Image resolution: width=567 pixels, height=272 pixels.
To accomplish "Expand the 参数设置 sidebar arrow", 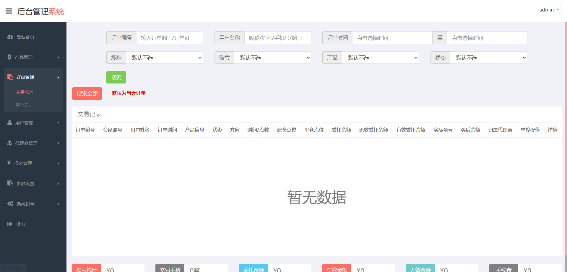I will pos(58,183).
